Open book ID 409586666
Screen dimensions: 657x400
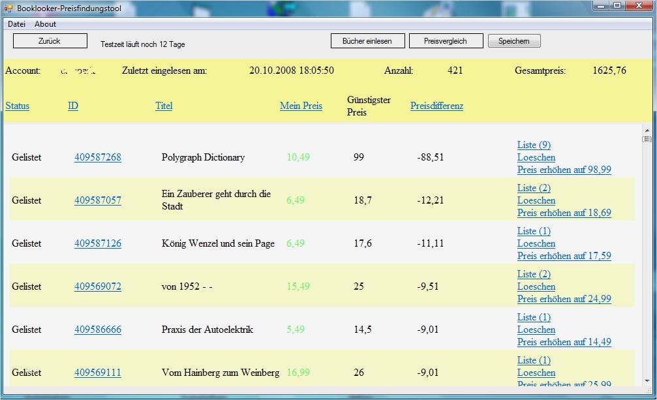click(x=98, y=330)
